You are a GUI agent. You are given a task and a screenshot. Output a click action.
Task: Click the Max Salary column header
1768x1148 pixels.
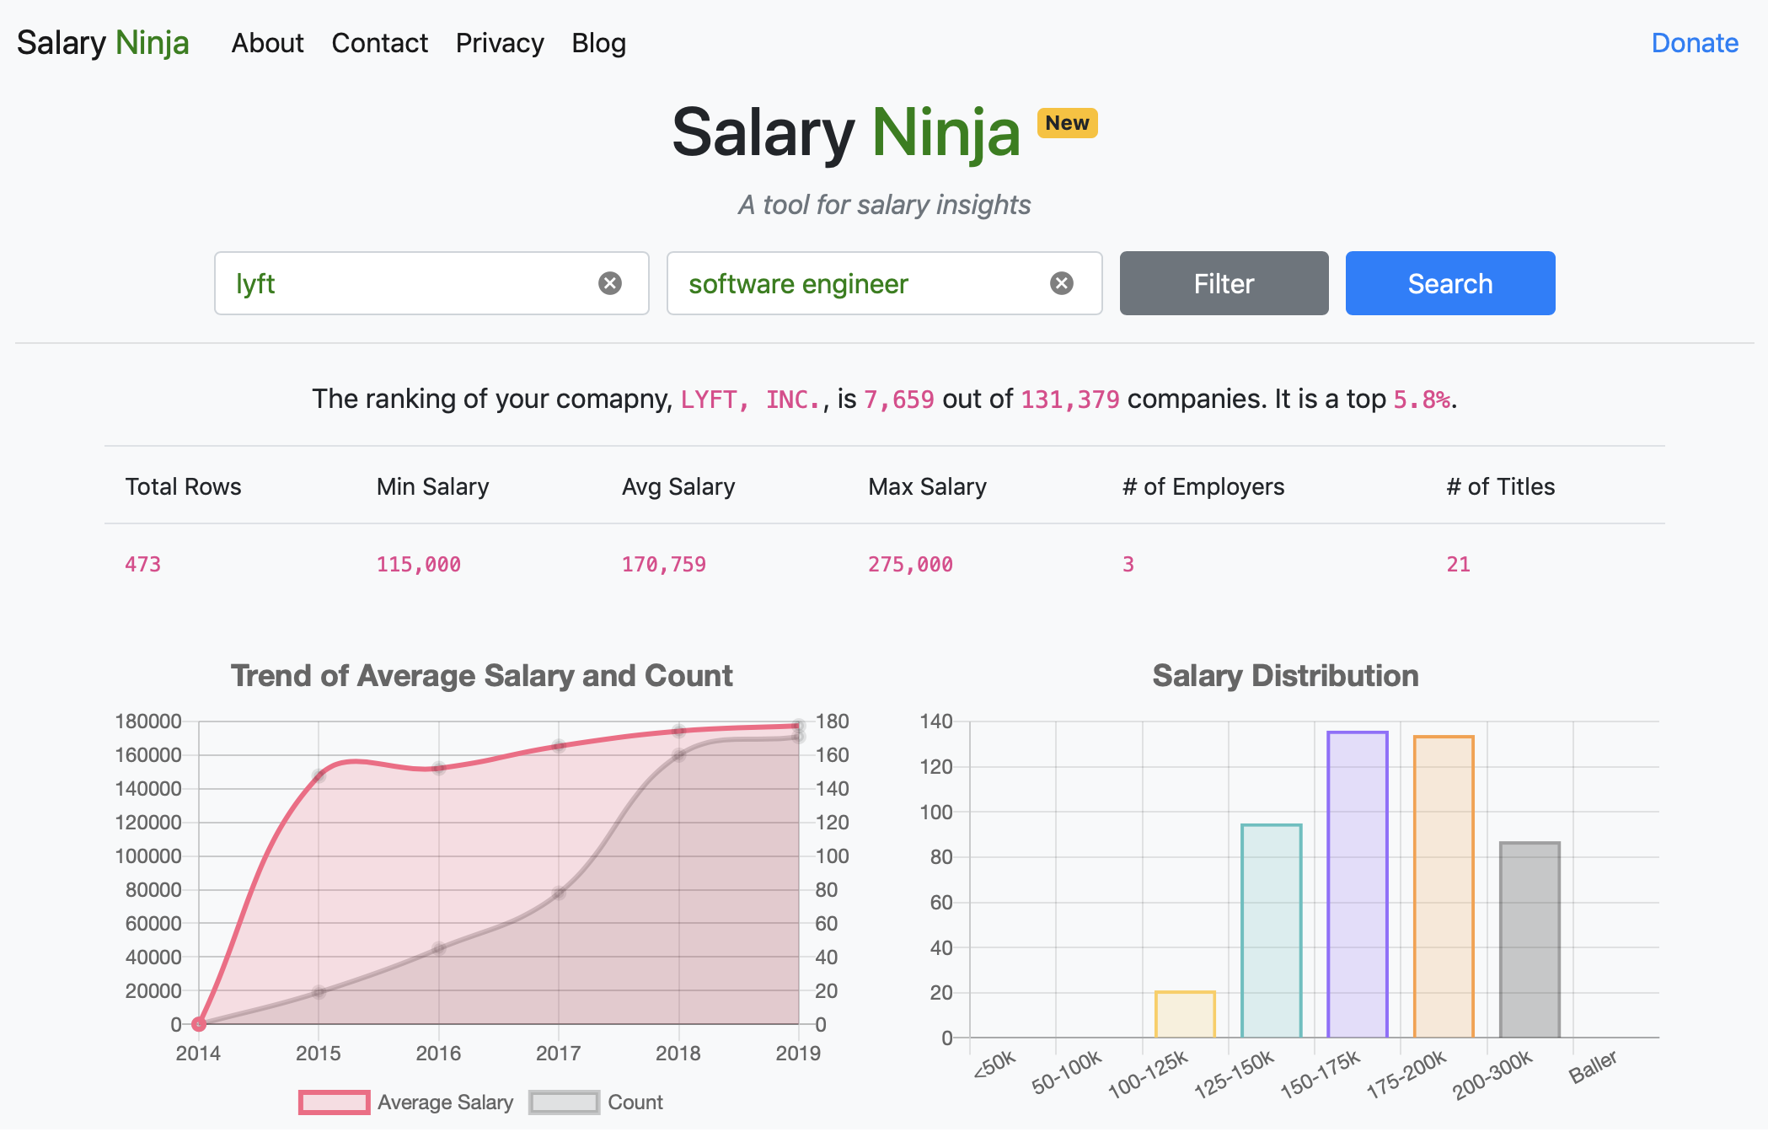click(927, 486)
